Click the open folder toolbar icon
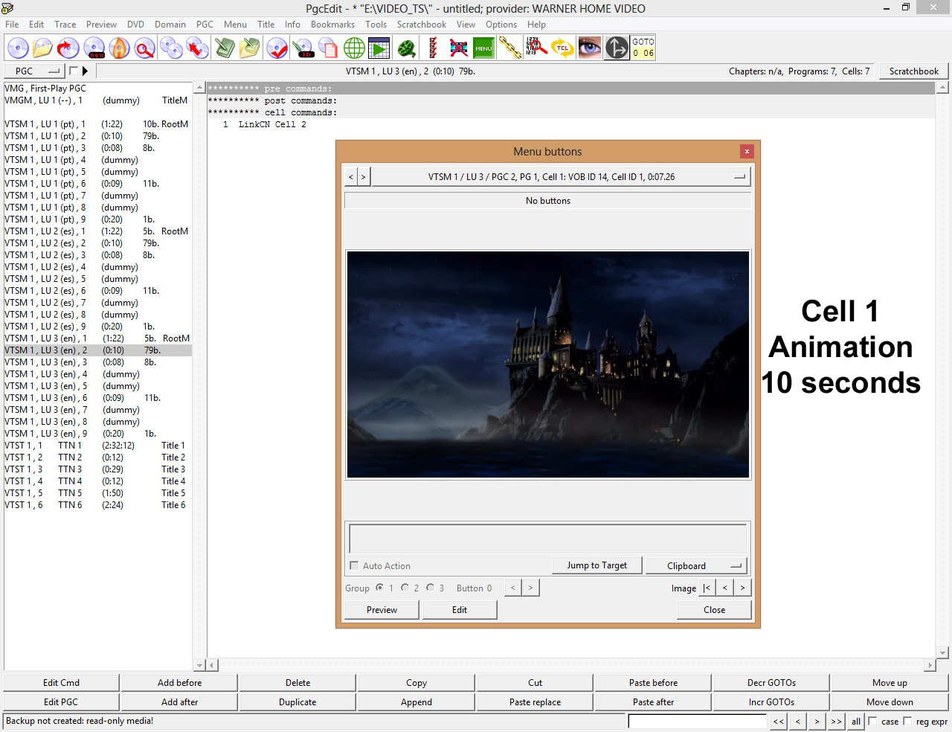 [x=42, y=48]
